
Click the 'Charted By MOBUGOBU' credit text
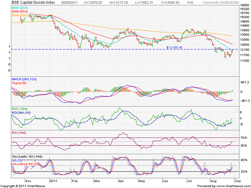tap(221, 2)
